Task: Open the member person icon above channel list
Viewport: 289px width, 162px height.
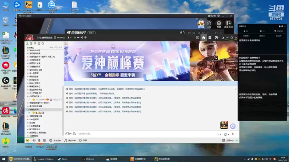Action: pos(27,44)
